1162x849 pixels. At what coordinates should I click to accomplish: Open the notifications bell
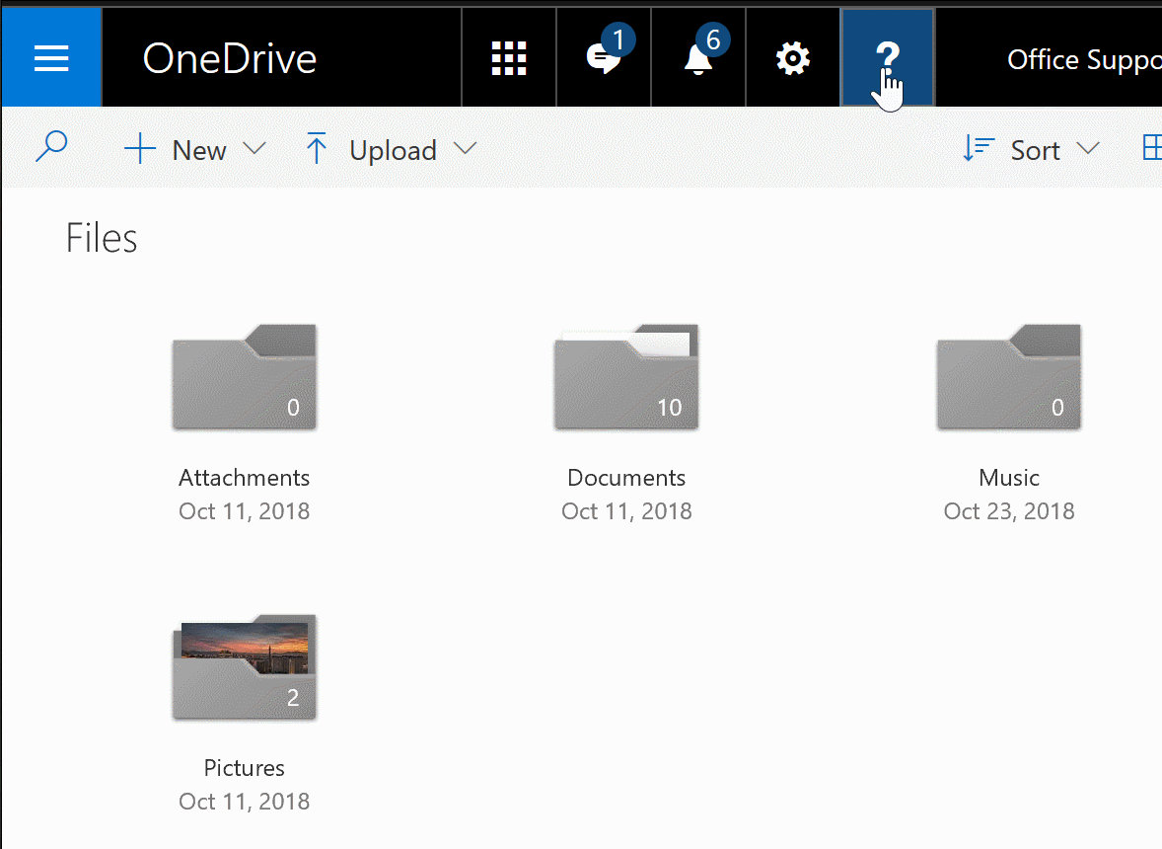pos(698,58)
